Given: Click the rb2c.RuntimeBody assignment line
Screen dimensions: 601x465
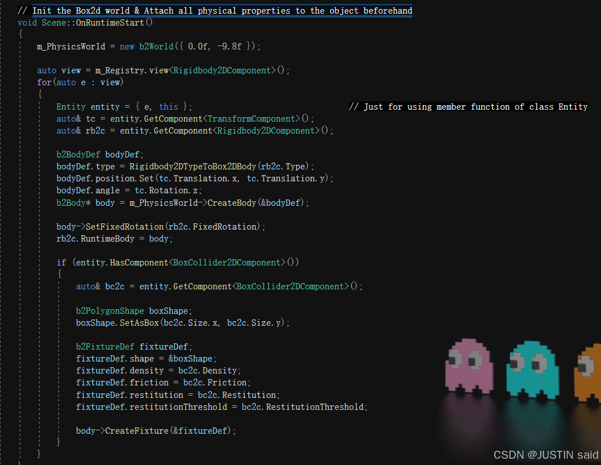Looking at the screenshot, I should (x=113, y=239).
